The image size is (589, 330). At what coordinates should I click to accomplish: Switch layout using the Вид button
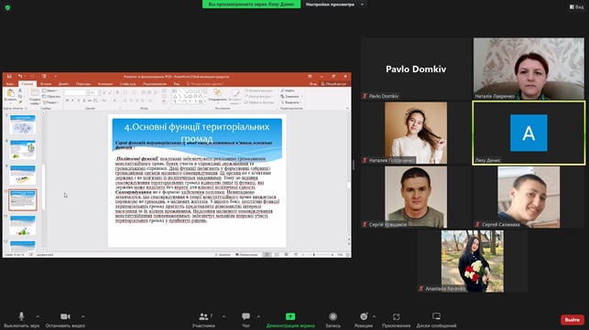(576, 6)
